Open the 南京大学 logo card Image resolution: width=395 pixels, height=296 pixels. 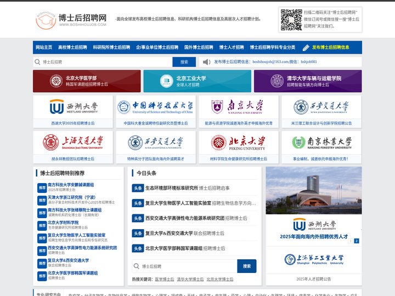(239, 107)
